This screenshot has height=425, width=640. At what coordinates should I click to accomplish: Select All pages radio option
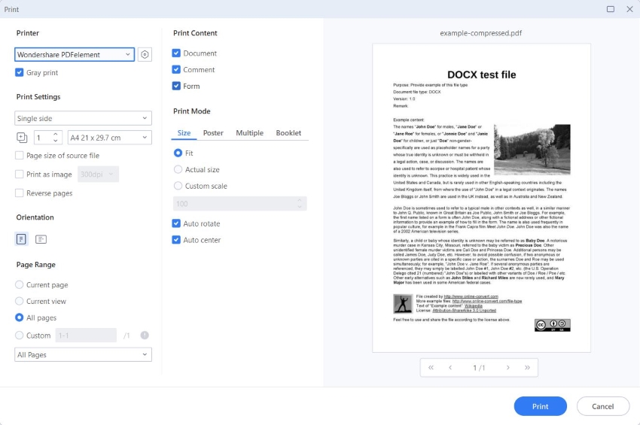tap(19, 317)
